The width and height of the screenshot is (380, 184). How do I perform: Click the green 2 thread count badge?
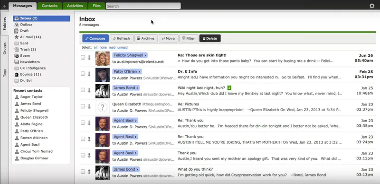point(229,88)
